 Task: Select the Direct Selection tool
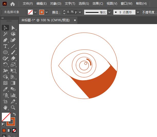13,28
